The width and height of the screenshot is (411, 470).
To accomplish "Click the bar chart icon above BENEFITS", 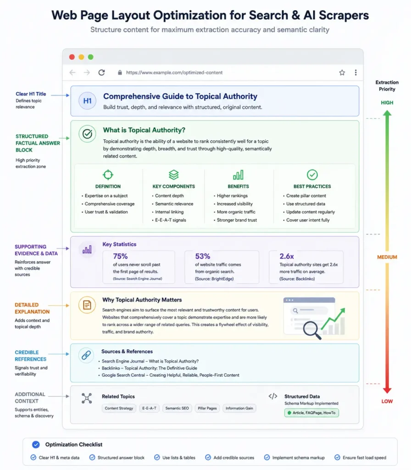I will point(238,175).
